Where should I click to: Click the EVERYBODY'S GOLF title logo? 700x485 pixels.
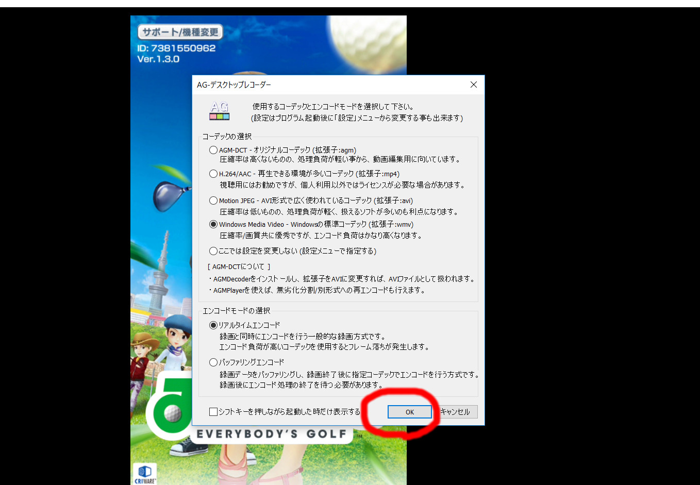pos(272,434)
